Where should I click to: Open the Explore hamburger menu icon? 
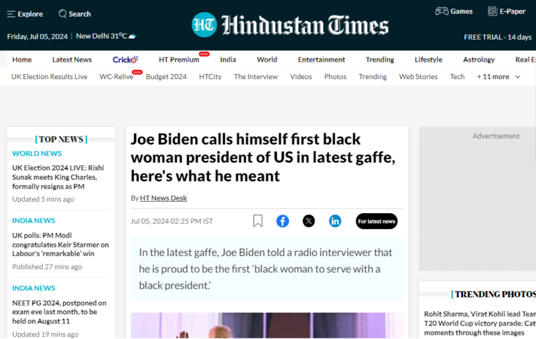click(x=11, y=13)
